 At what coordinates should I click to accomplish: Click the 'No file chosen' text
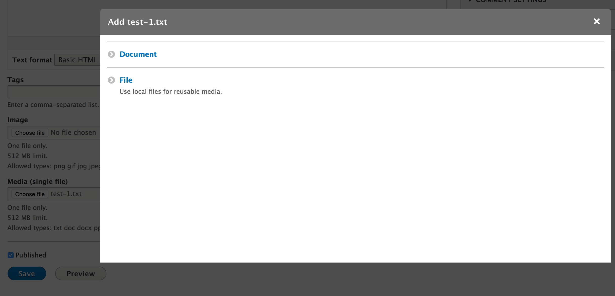(x=73, y=133)
